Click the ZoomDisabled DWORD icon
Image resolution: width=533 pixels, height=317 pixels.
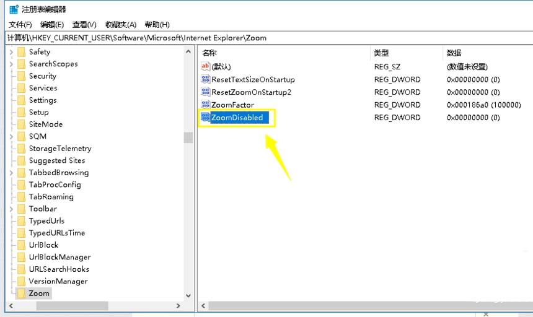pyautogui.click(x=205, y=118)
